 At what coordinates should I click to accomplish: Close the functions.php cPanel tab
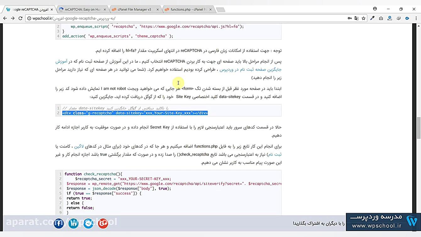210,9
